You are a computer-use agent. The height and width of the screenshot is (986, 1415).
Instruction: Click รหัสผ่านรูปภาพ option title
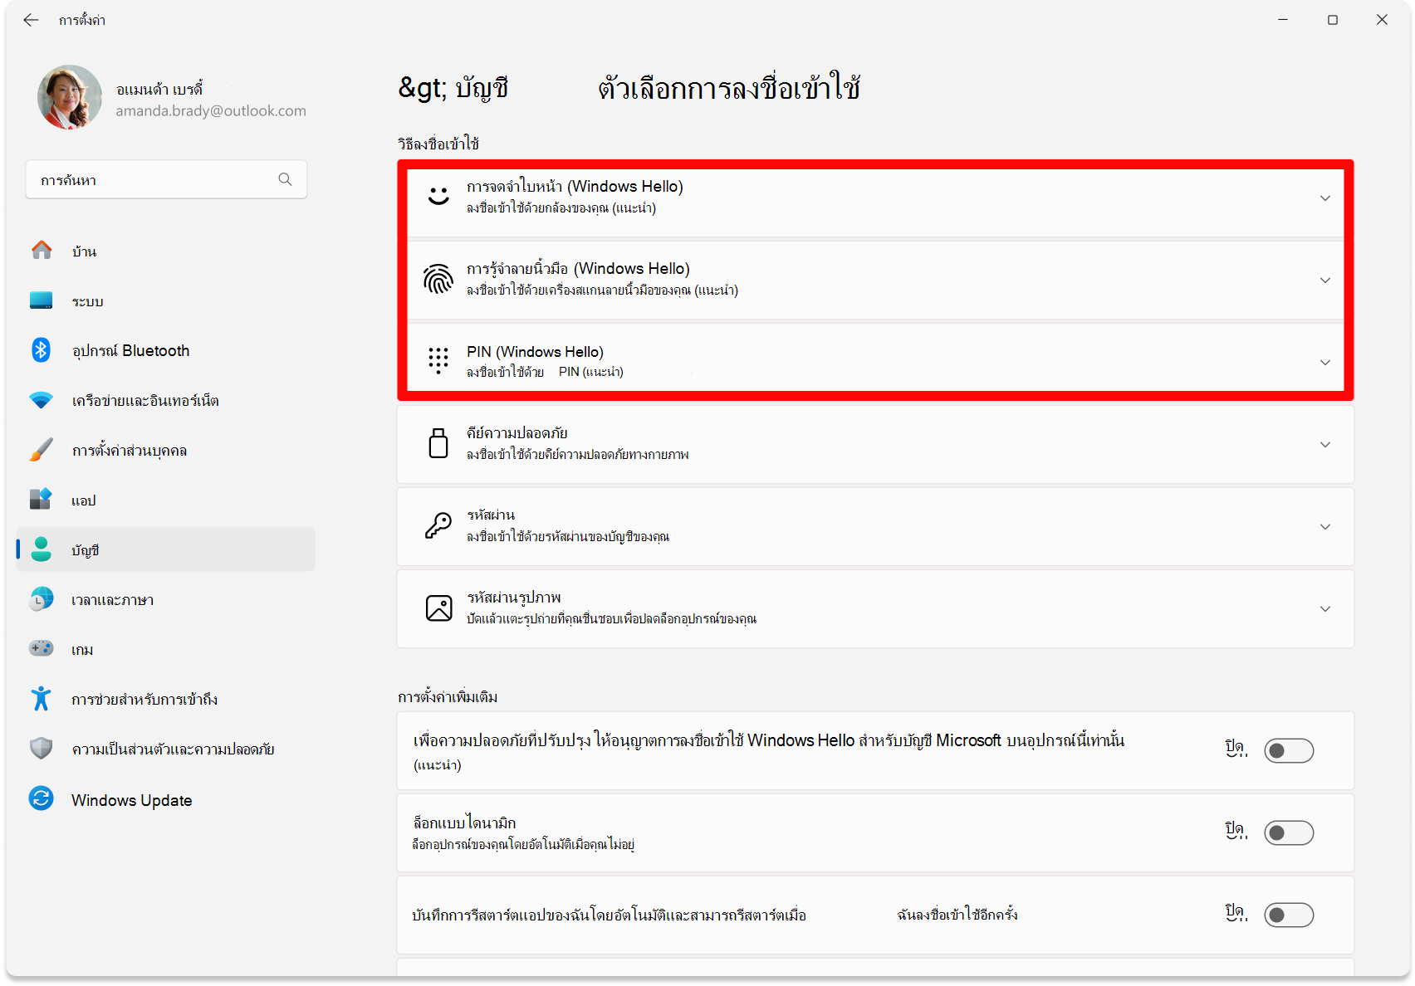click(x=514, y=598)
